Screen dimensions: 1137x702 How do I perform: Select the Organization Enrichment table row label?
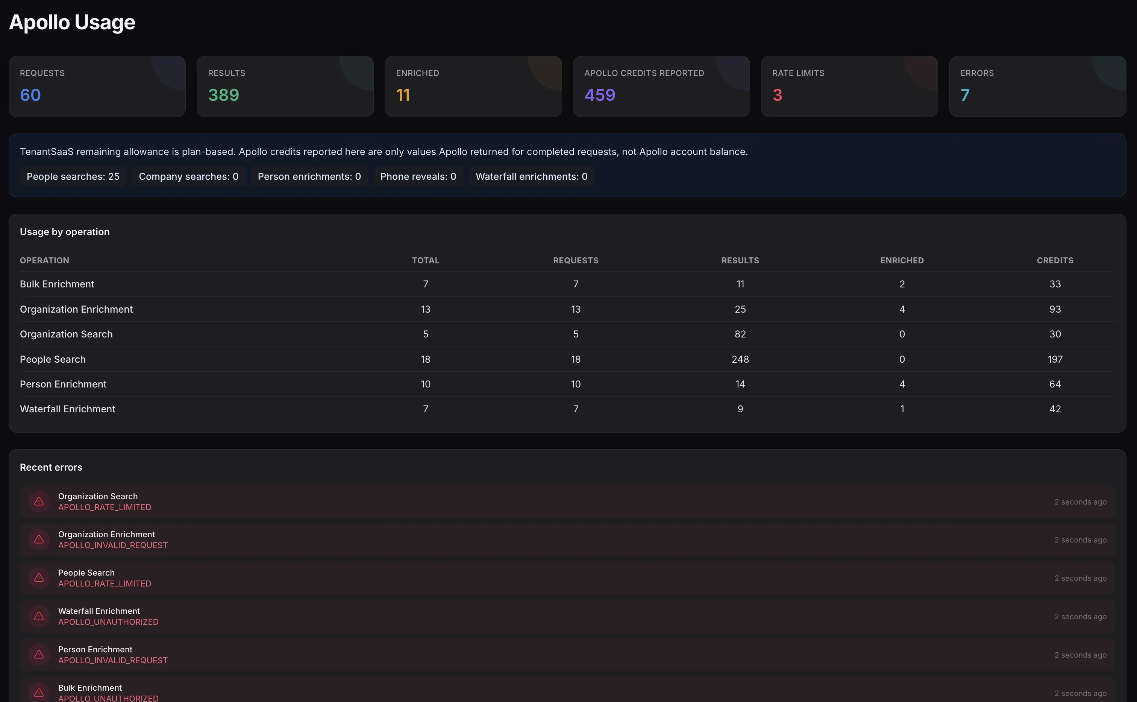click(76, 309)
